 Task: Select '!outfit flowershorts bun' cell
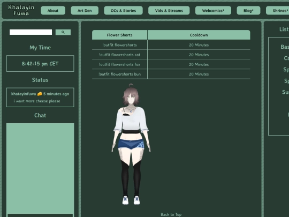120,74
